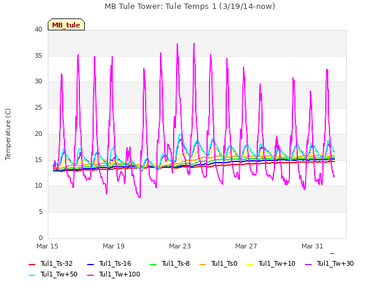
Task: Toggle the Tul1_Tw+10 legend label
Action: [277, 263]
